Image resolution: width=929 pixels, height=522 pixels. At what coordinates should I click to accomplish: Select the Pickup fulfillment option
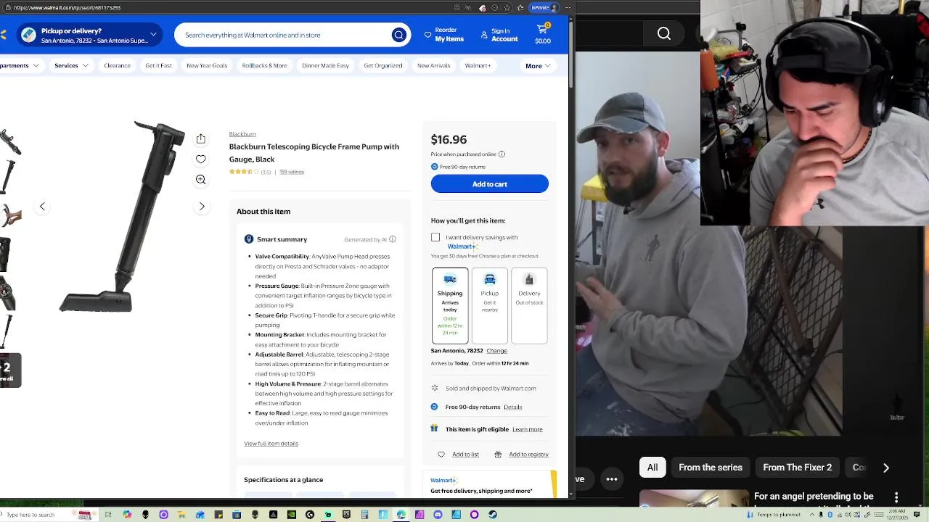pos(490,306)
